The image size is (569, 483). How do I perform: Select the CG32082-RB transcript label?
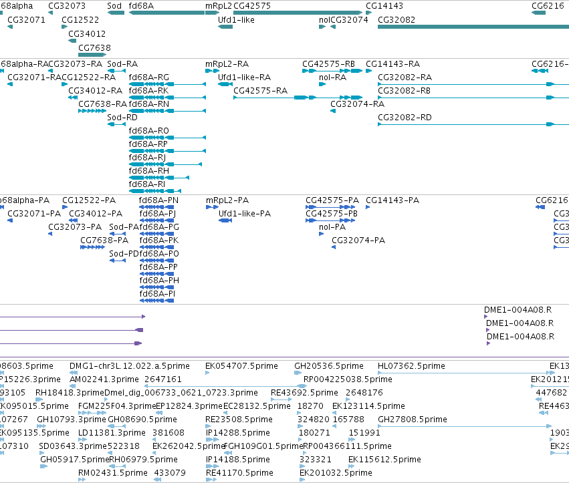tap(405, 91)
